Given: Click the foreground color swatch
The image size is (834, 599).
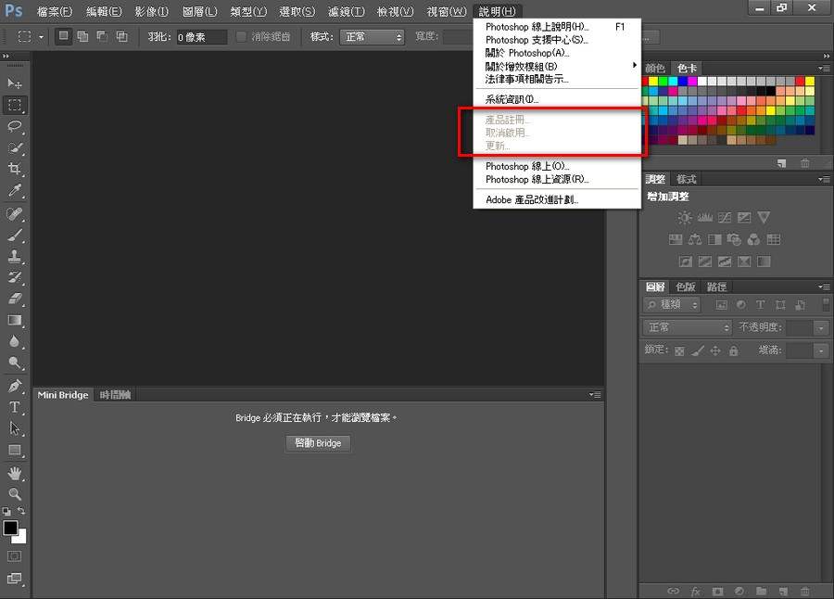Looking at the screenshot, I should click(x=9, y=527).
